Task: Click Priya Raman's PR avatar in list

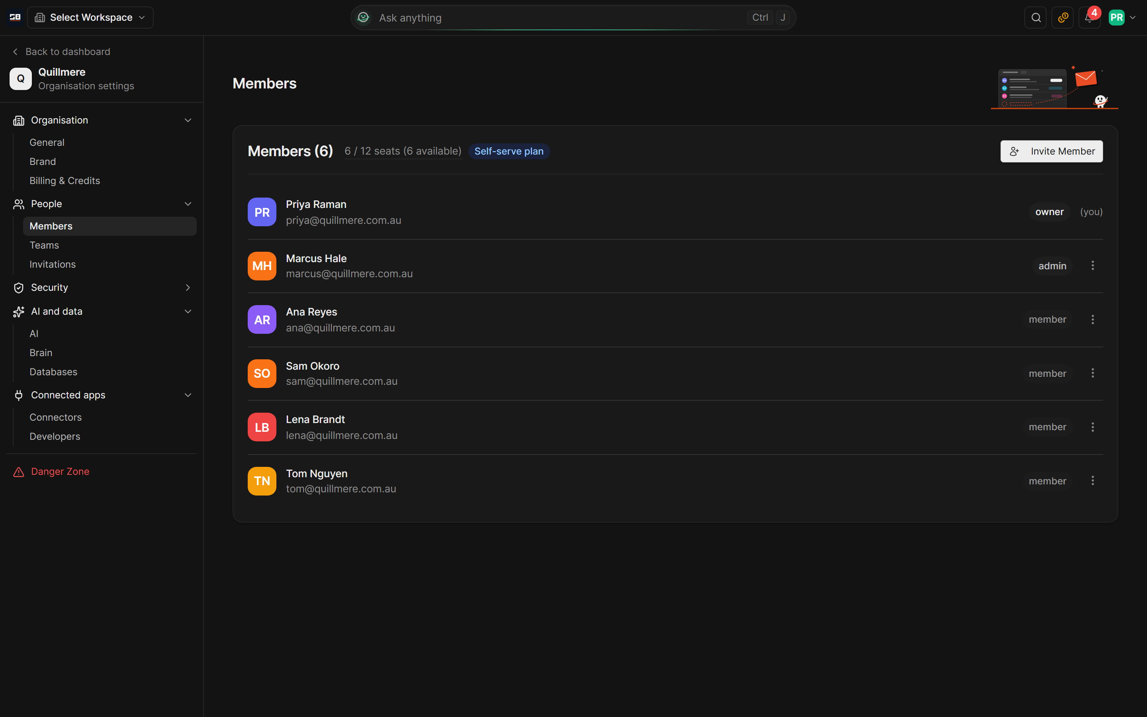Action: (262, 212)
